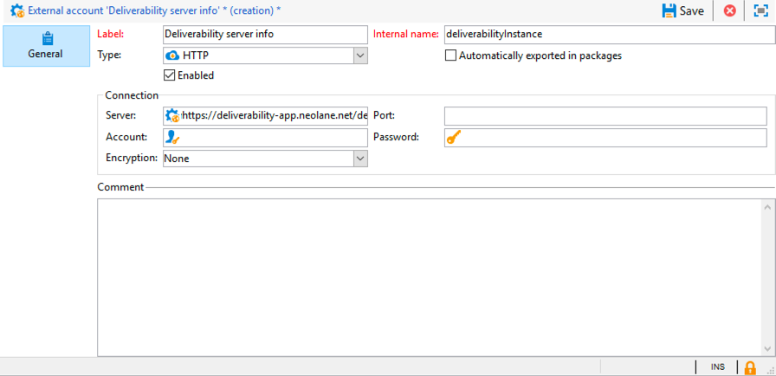Click the HTTP cloud icon in Type
The width and height of the screenshot is (776, 376).
click(172, 55)
